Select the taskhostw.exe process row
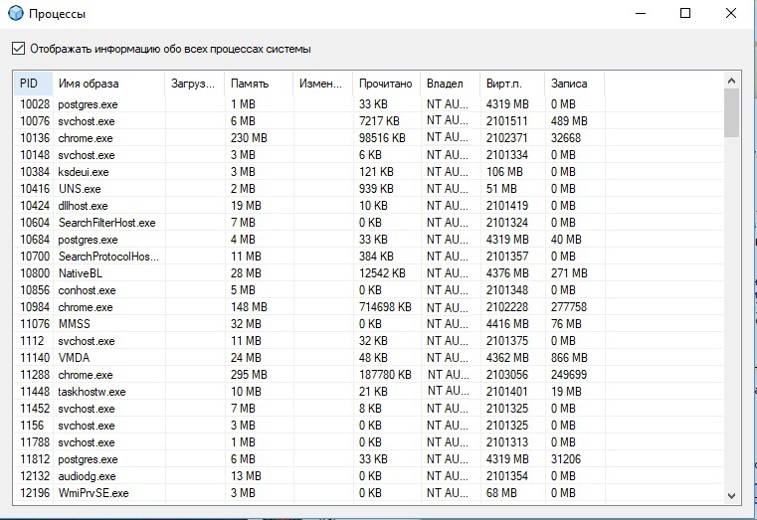Viewport: 757px width, 520px height. [92, 392]
